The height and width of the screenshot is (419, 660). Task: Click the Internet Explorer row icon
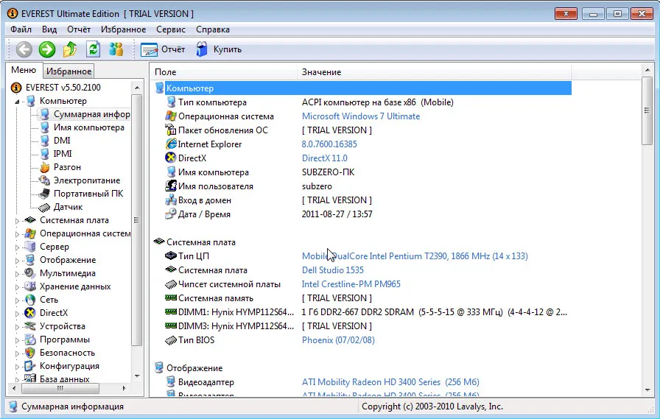170,144
